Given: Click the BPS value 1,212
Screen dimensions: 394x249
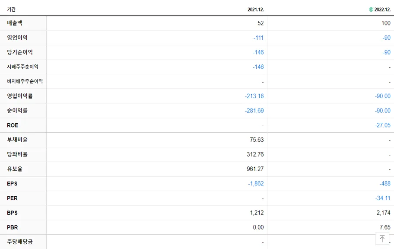Looking at the screenshot, I should pos(257,213).
